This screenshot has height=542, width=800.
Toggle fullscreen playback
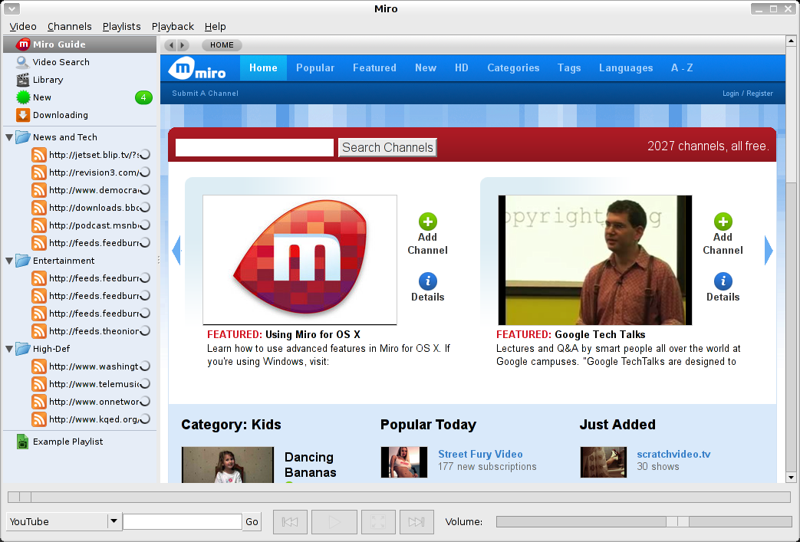click(378, 521)
